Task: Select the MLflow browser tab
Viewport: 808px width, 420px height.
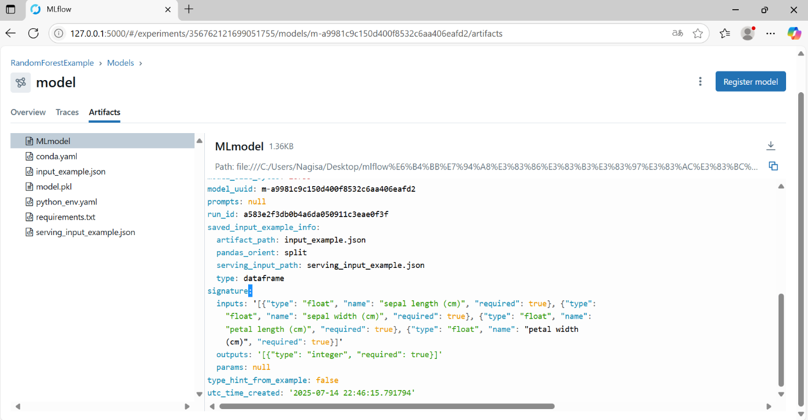Action: coord(101,10)
